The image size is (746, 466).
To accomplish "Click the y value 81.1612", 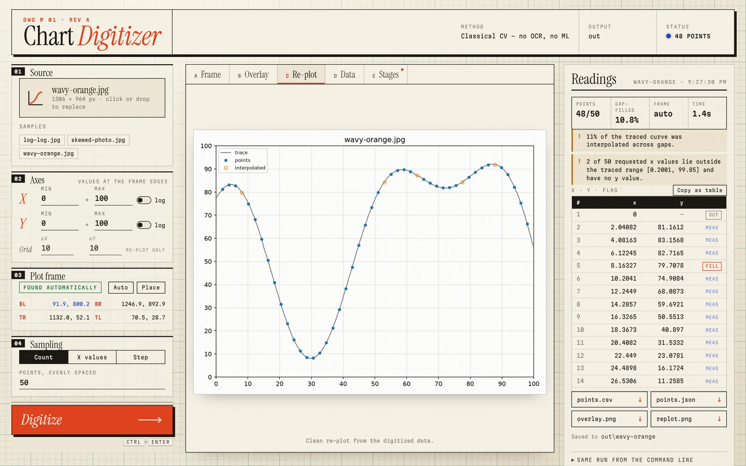I will pyautogui.click(x=670, y=227).
